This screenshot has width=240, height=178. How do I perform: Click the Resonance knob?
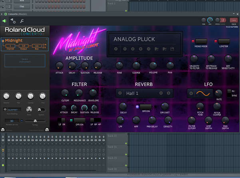tap(79, 93)
